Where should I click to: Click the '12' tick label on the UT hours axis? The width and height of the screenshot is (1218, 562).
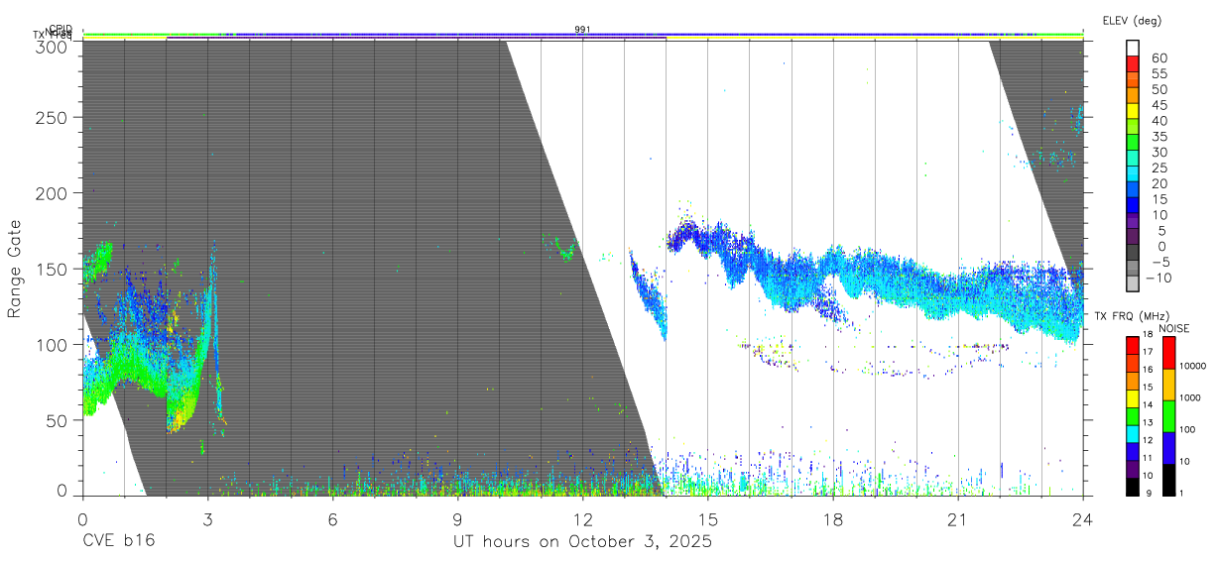(582, 518)
